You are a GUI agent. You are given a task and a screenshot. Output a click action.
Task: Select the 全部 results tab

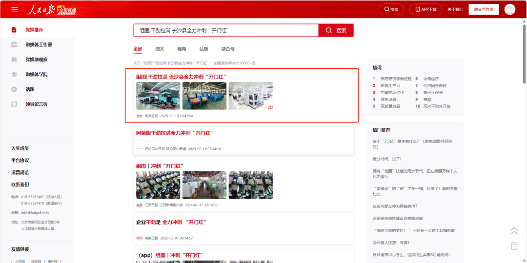pos(138,49)
